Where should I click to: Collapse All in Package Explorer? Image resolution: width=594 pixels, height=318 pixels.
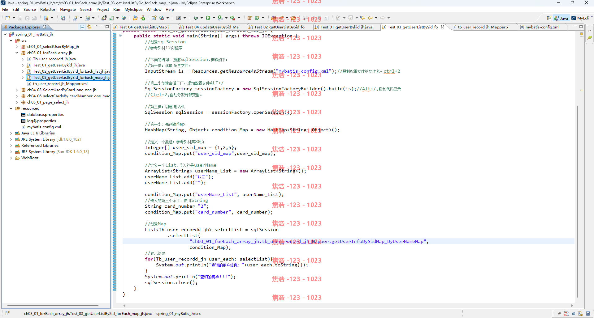coord(82,27)
